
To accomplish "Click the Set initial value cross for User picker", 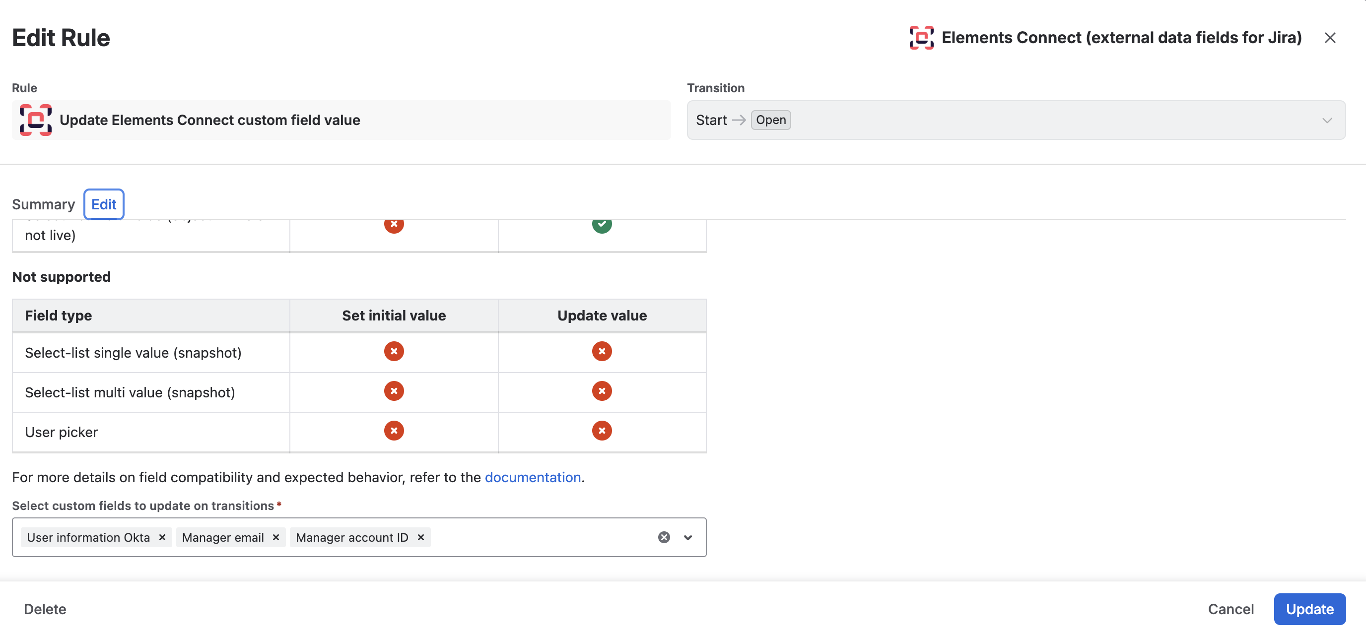I will coord(394,431).
